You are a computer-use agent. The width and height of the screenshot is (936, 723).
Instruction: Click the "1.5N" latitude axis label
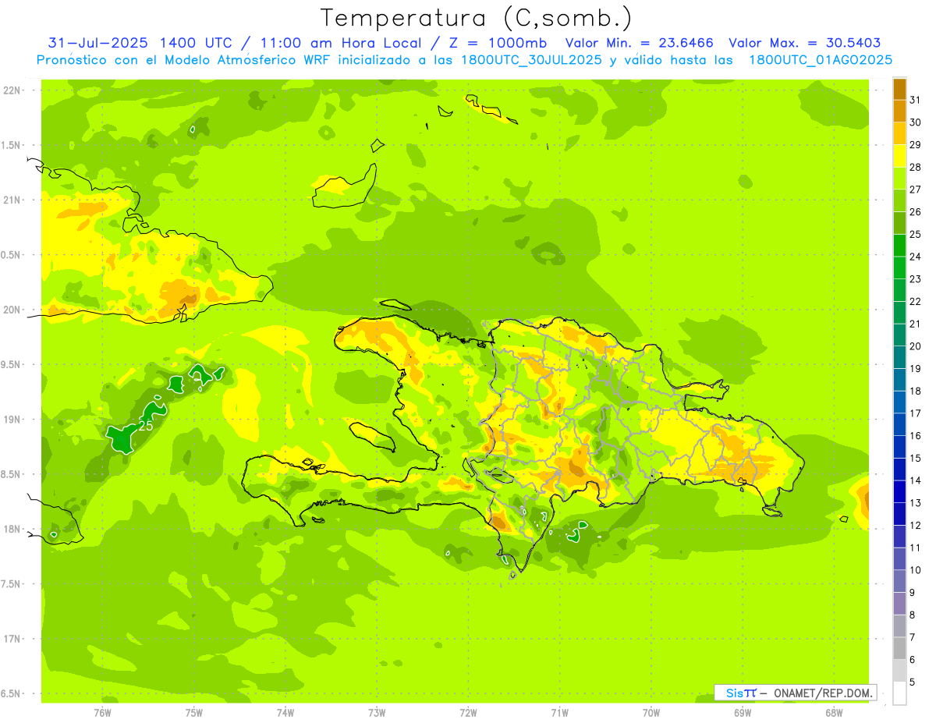(x=12, y=145)
